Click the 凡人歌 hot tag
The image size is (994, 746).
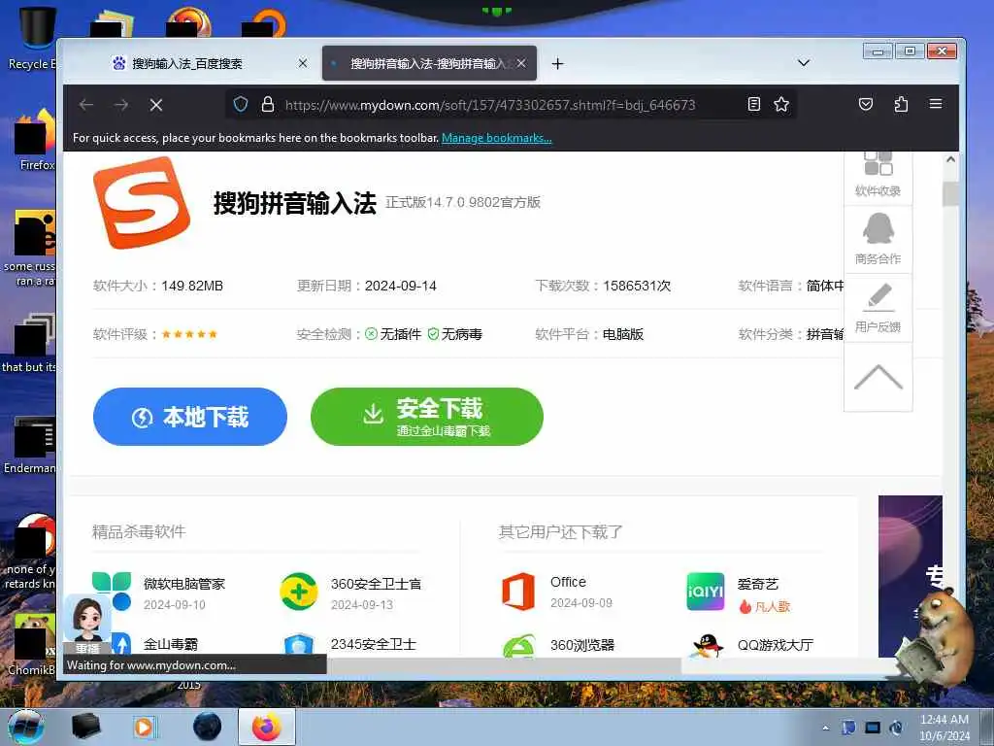pyautogui.click(x=765, y=607)
